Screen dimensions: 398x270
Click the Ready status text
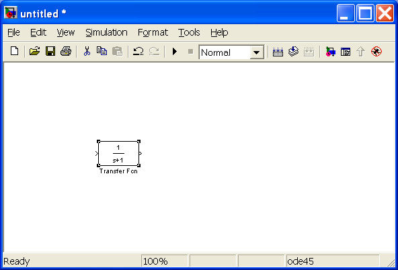[x=17, y=261]
